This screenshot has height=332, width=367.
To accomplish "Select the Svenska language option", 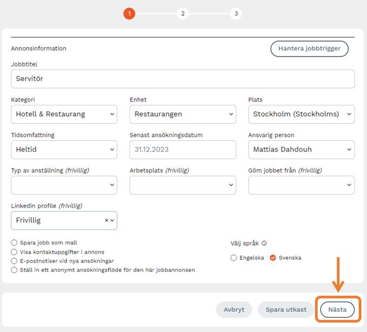I will point(273,258).
